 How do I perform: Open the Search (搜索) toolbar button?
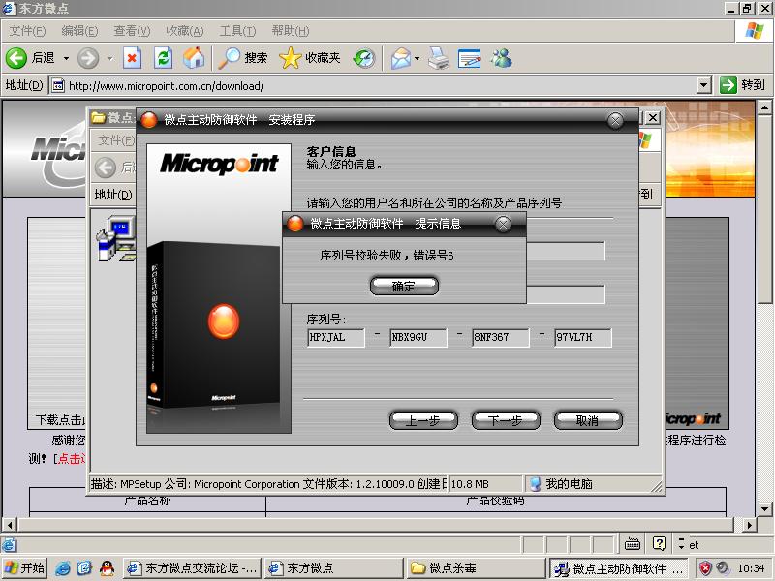[243, 58]
